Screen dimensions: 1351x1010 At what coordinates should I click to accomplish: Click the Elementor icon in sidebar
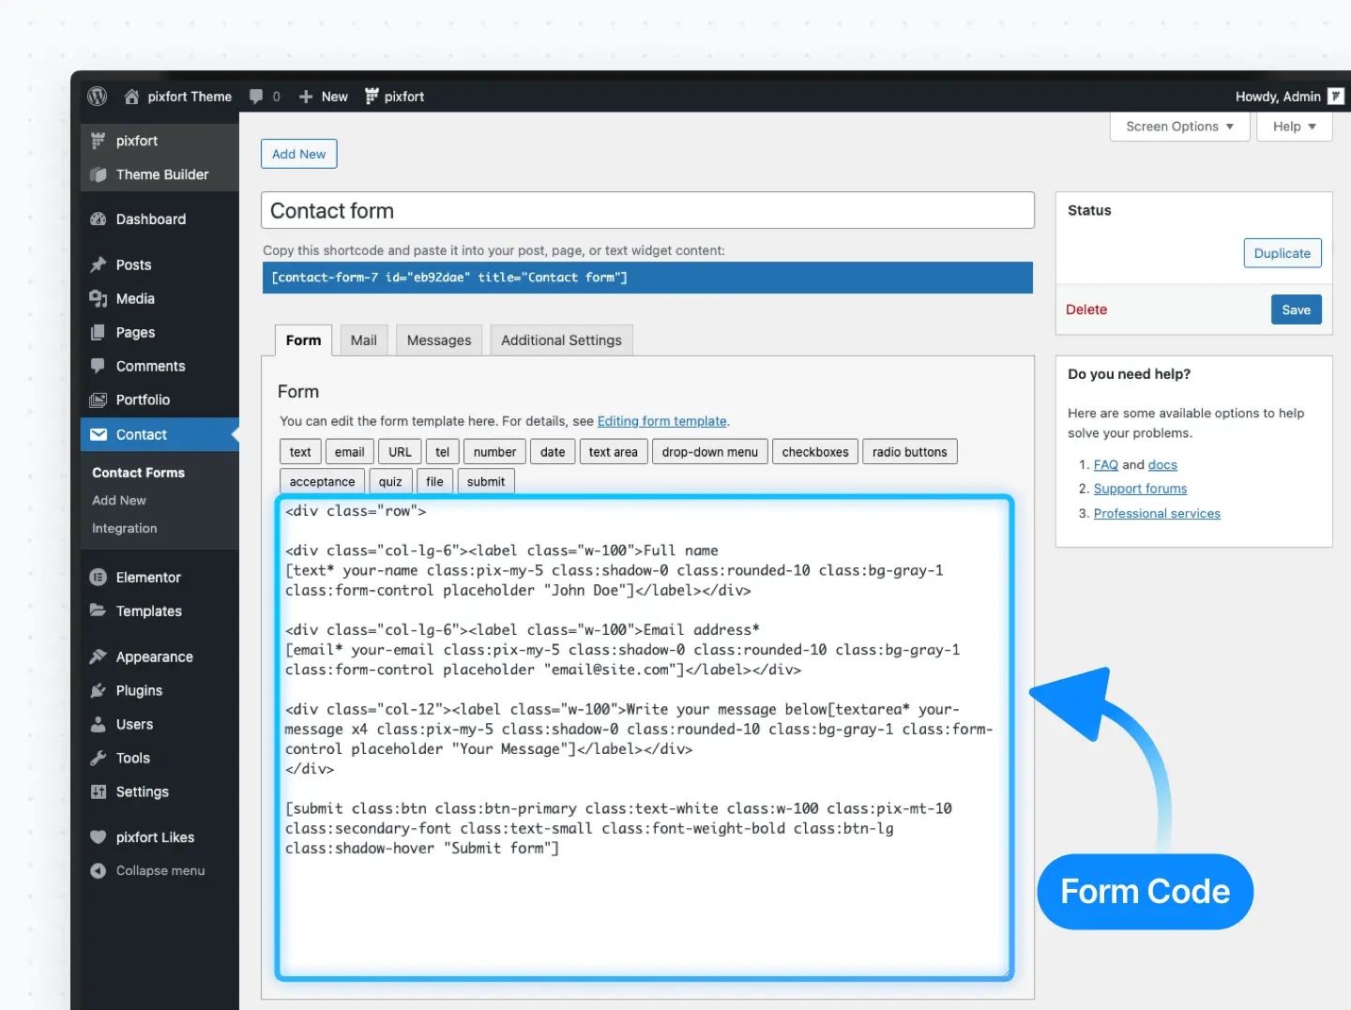coord(98,578)
